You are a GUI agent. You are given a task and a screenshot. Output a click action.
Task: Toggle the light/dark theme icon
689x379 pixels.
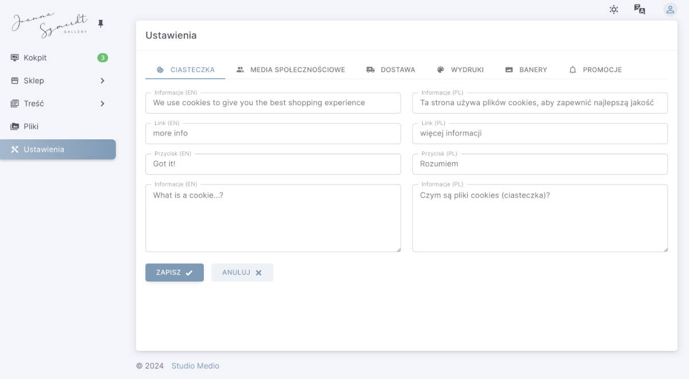(614, 9)
